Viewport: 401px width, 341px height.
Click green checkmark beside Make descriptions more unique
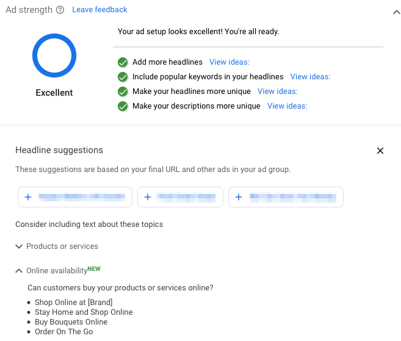coord(123,106)
